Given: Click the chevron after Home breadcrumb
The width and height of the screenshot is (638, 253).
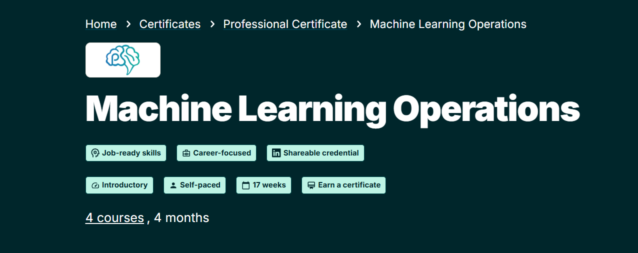Looking at the screenshot, I should (x=128, y=24).
